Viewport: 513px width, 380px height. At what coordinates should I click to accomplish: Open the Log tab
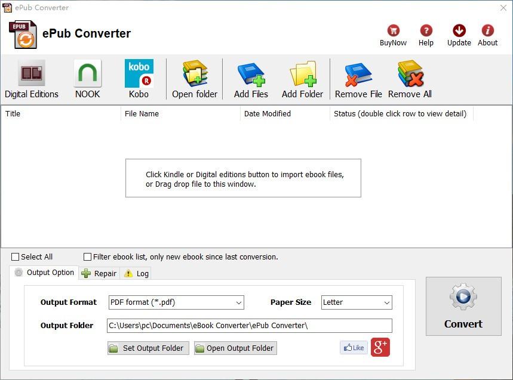[136, 273]
